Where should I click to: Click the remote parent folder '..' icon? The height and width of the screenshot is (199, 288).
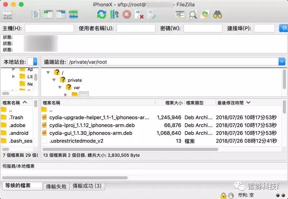tap(44, 110)
